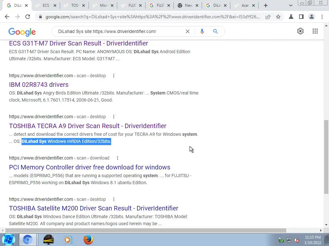This screenshot has height=246, width=329.
Task: Click Chrome icon in the taskbar
Action: 28,240
